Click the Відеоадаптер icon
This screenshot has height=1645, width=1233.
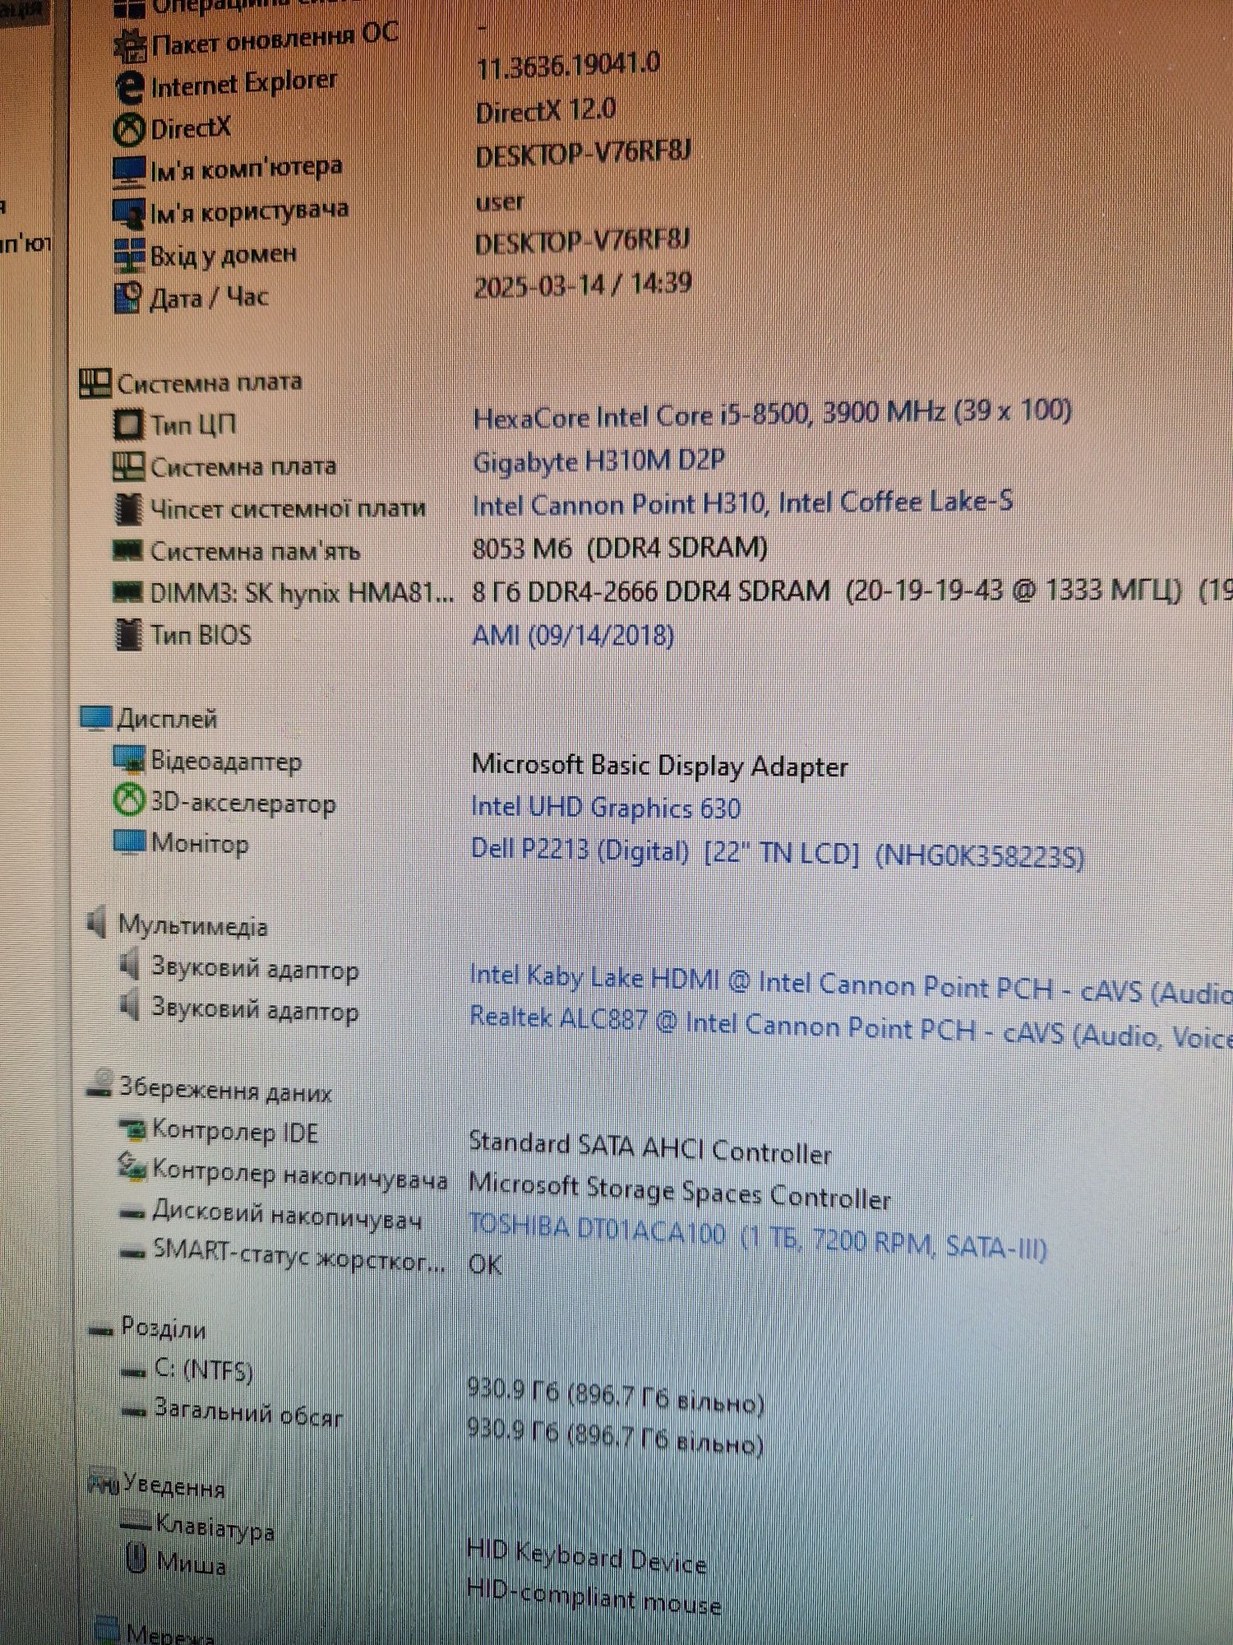(129, 760)
